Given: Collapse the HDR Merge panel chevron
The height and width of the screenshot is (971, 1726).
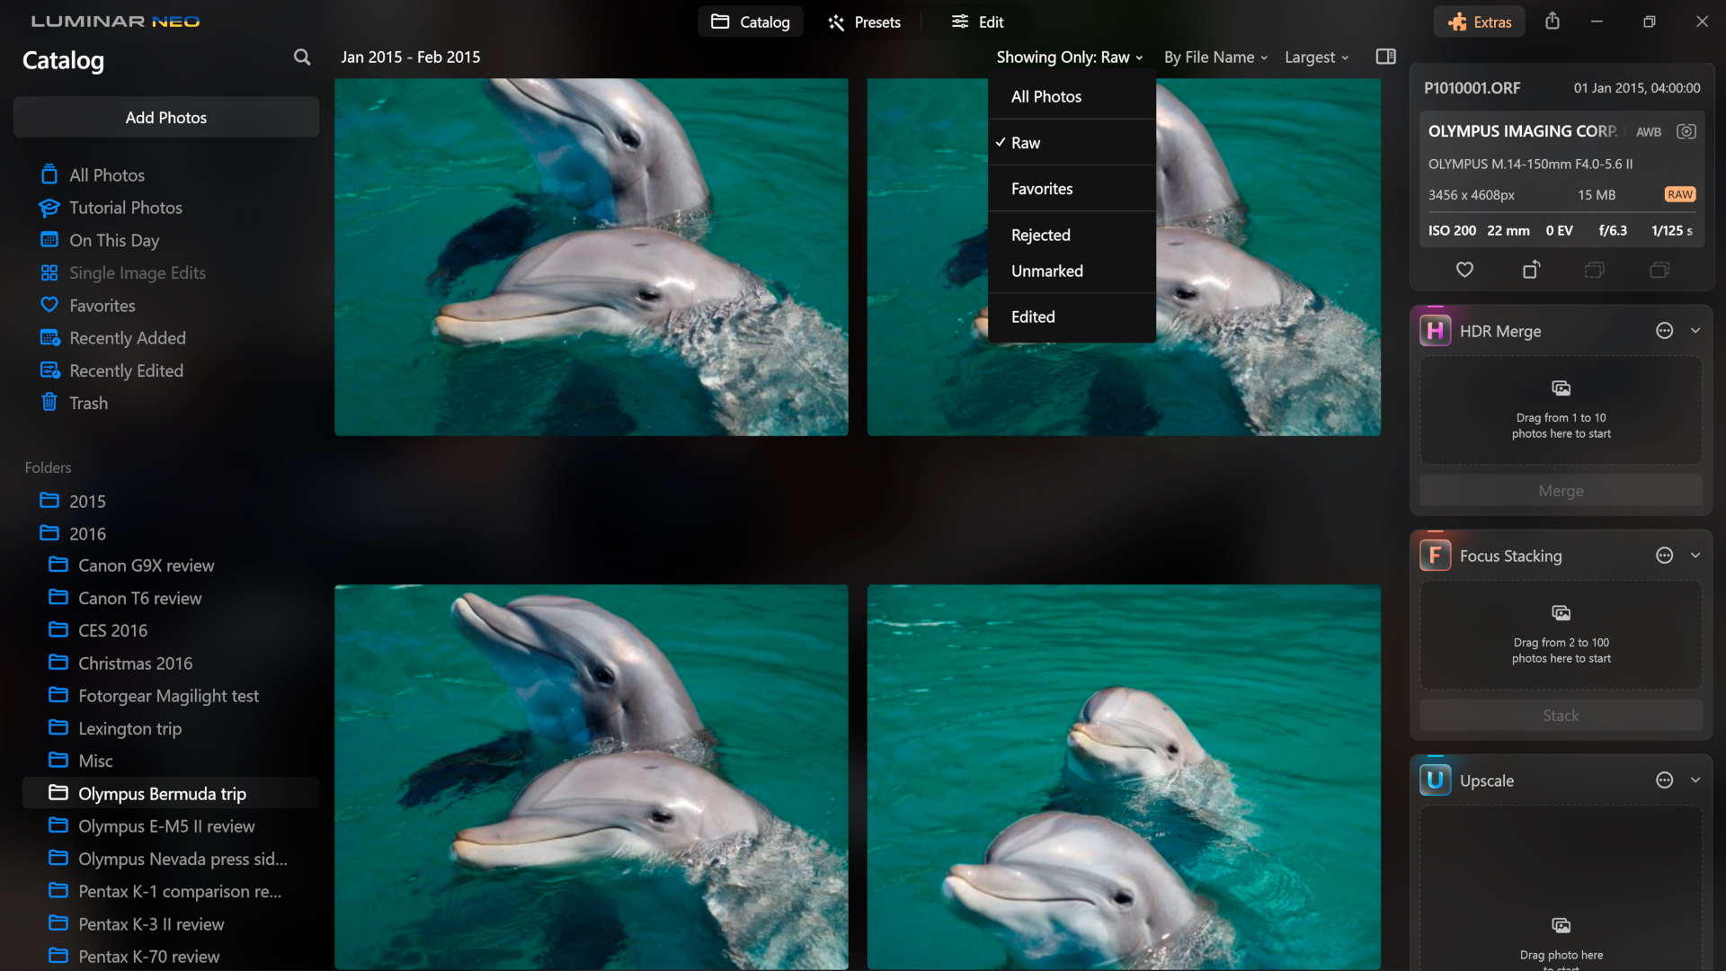Looking at the screenshot, I should tap(1695, 331).
